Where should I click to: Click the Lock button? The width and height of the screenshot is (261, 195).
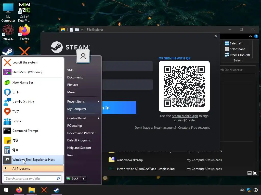coord(73,178)
